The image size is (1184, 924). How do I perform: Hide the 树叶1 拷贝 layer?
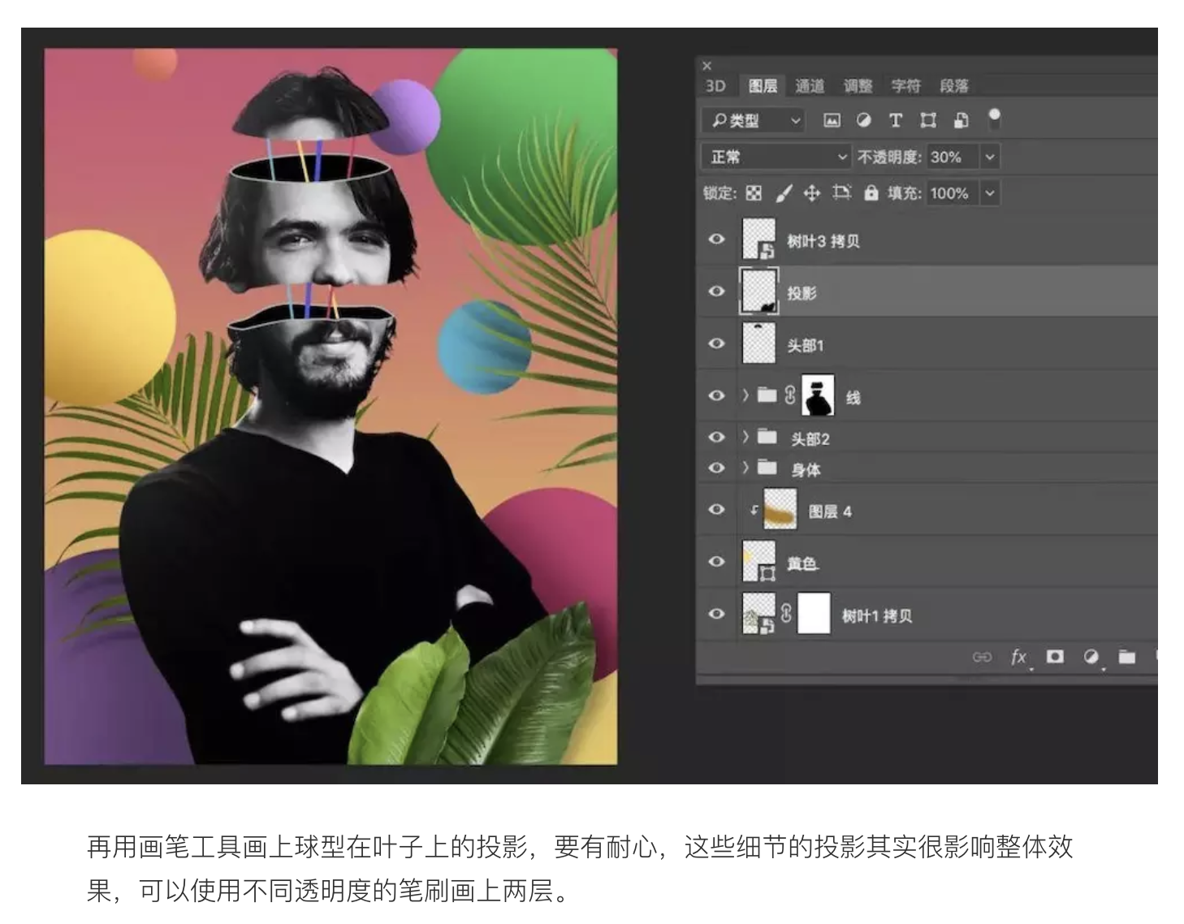(x=716, y=614)
